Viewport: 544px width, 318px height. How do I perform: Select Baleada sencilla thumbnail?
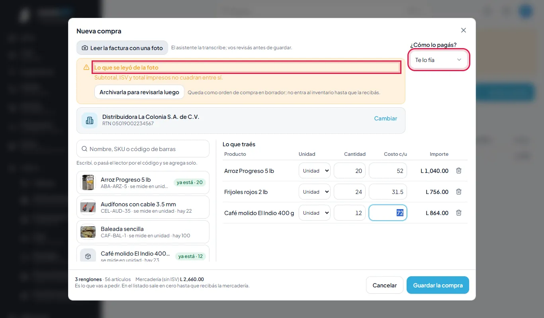point(88,232)
